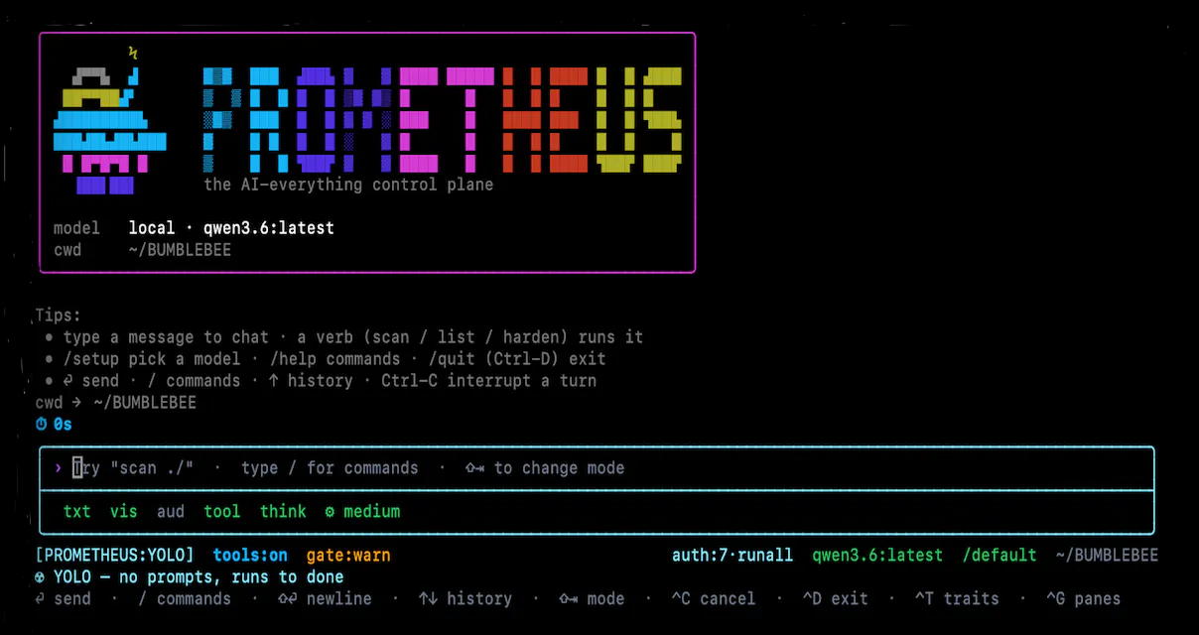Image resolution: width=1199 pixels, height=635 pixels.
Task: Toggle the txt capability
Action: click(76, 512)
